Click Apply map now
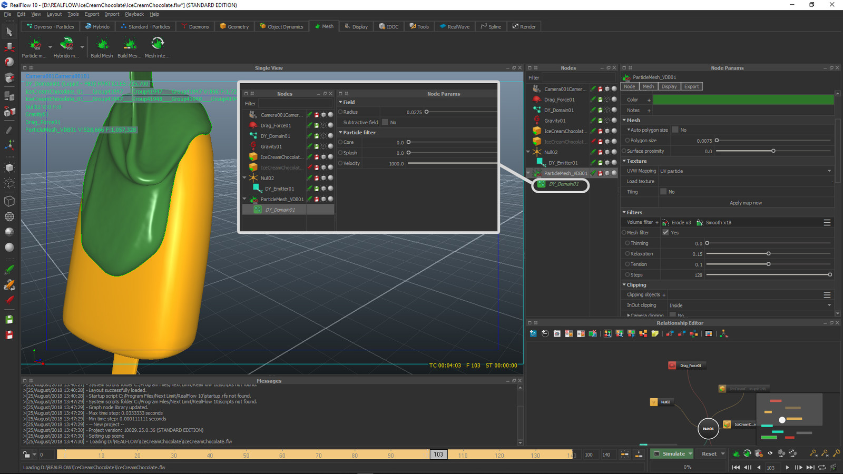The height and width of the screenshot is (474, 843). [745, 203]
